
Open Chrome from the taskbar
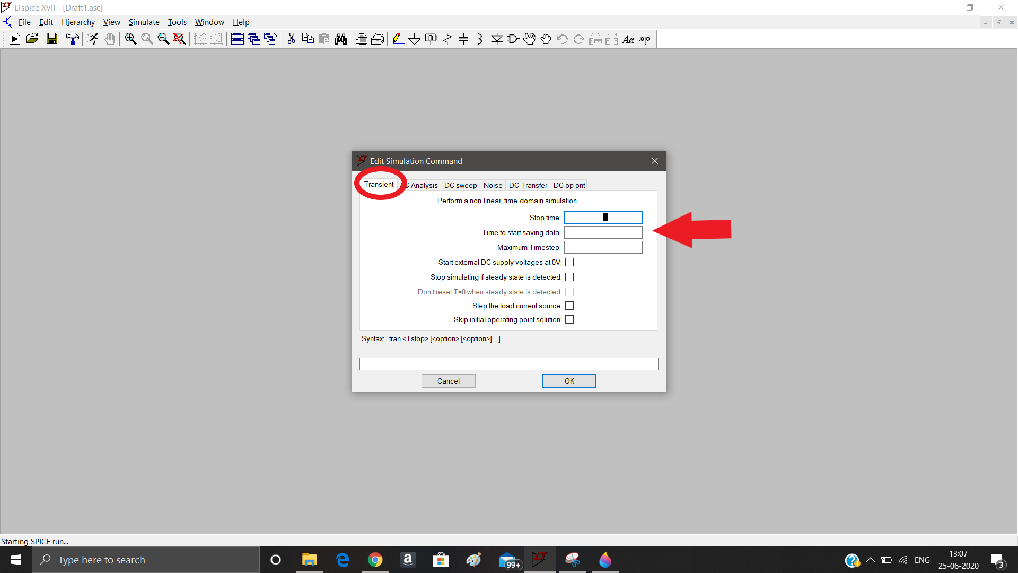point(375,560)
